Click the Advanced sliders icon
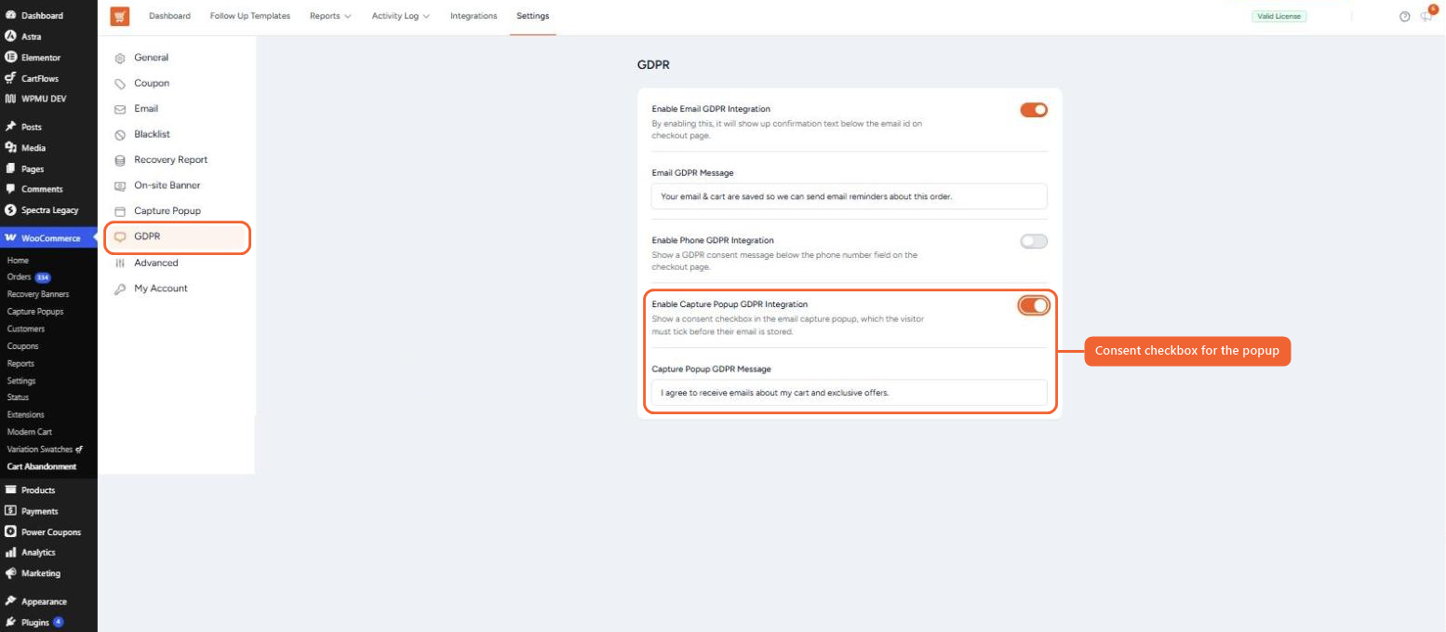 pyautogui.click(x=120, y=262)
